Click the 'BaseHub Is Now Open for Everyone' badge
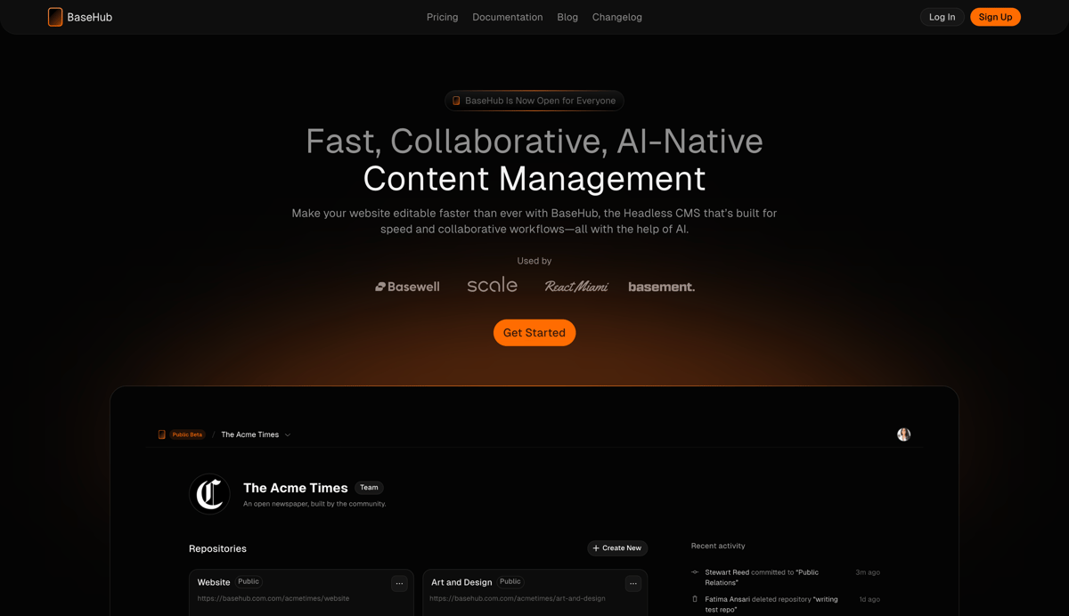Viewport: 1069px width, 616px height. tap(534, 101)
